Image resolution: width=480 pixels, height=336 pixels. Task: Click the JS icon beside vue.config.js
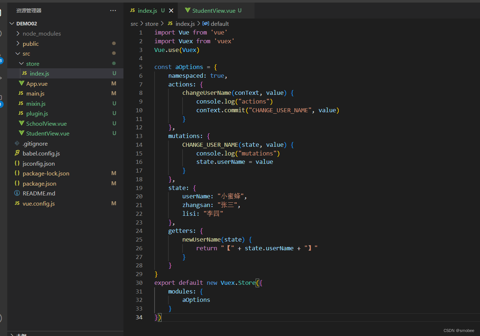coord(17,203)
